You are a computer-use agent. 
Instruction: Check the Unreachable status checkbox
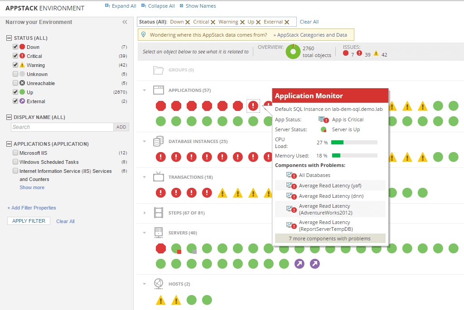[x=15, y=83]
